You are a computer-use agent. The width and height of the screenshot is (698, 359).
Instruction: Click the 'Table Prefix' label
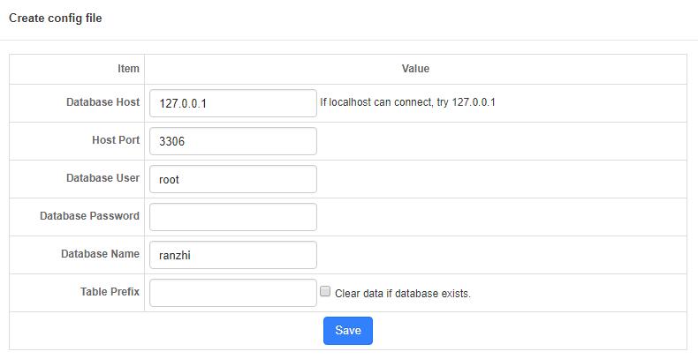click(110, 291)
